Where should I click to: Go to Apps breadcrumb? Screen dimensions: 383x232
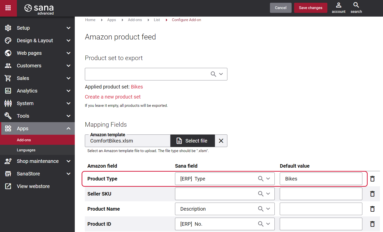pos(112,20)
